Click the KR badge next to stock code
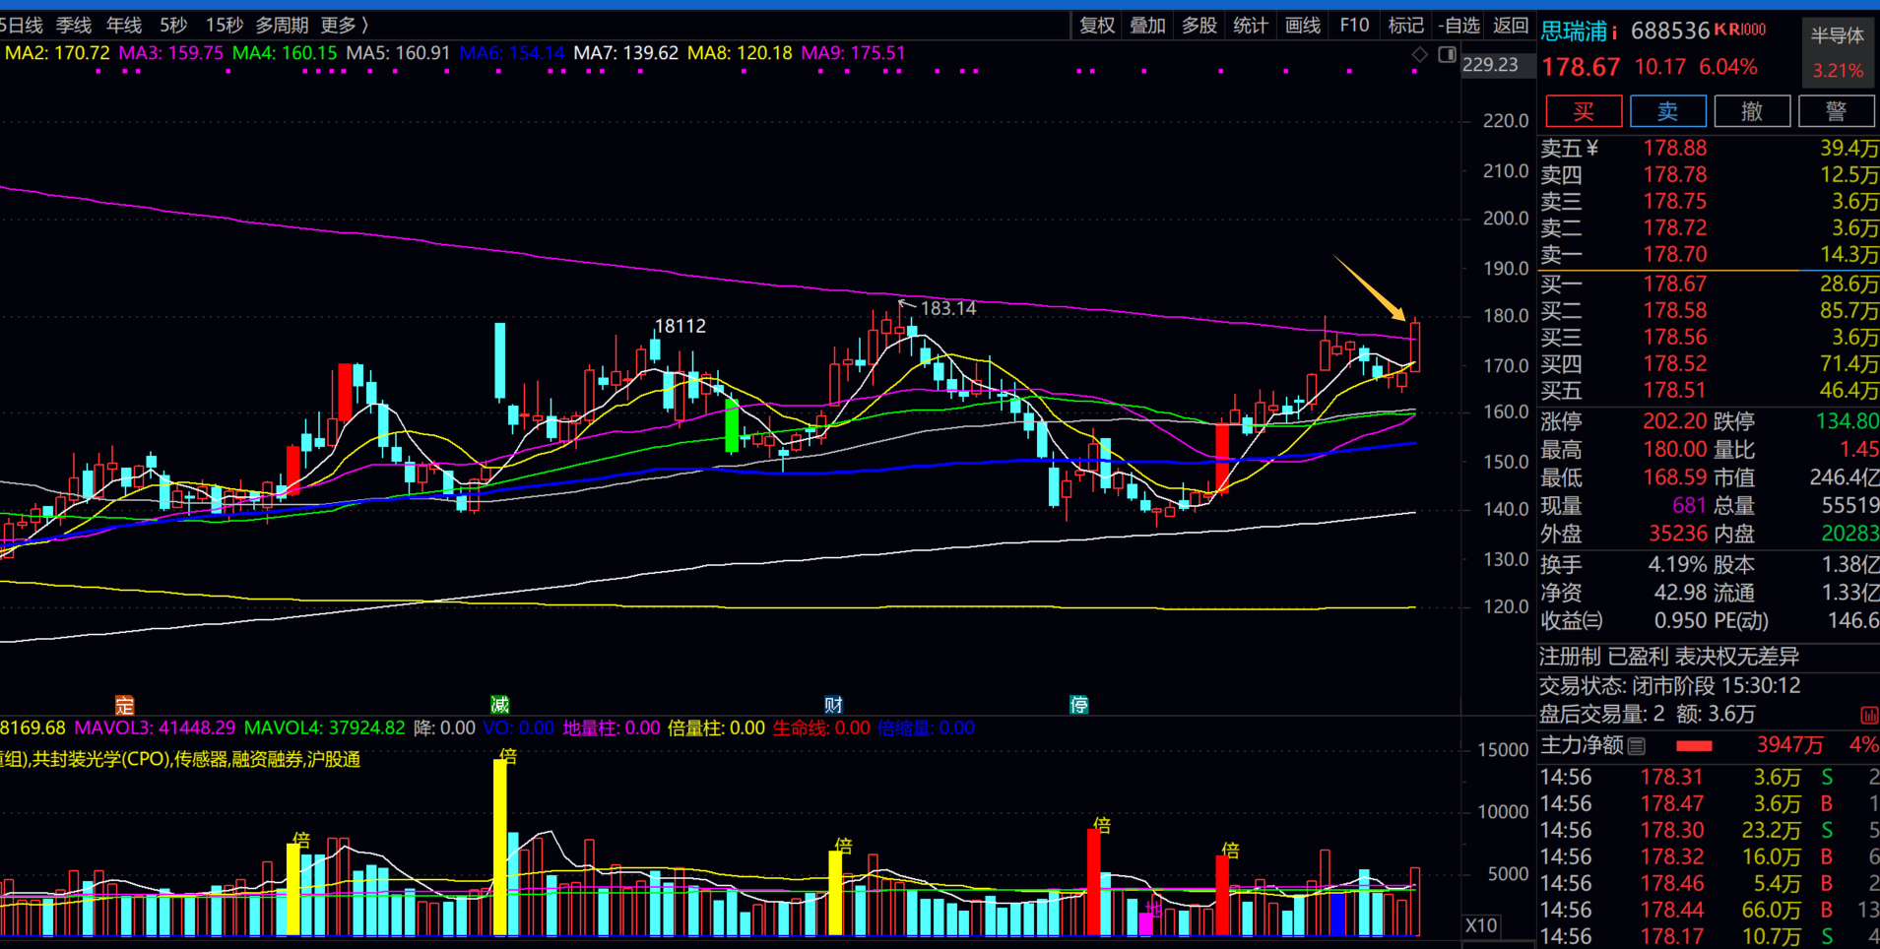This screenshot has height=949, width=1880. (x=1739, y=30)
